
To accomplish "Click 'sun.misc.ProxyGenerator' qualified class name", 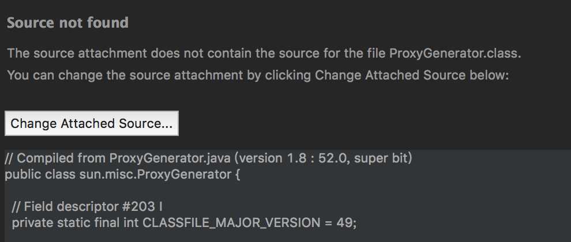I will click(x=155, y=175).
